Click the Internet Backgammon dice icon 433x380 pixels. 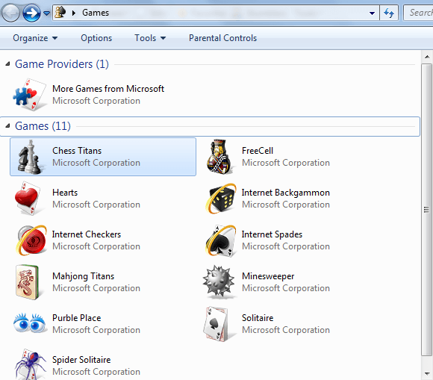point(221,199)
